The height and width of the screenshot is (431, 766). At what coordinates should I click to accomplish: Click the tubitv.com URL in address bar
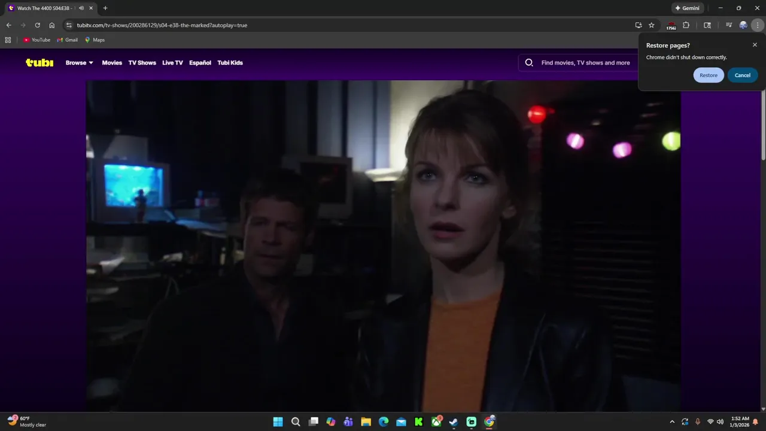[x=162, y=25]
